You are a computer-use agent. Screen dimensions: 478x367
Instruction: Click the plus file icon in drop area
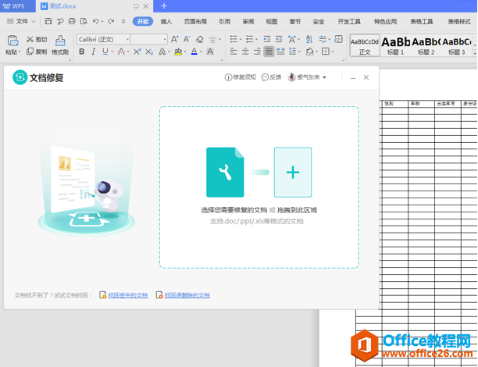[293, 173]
